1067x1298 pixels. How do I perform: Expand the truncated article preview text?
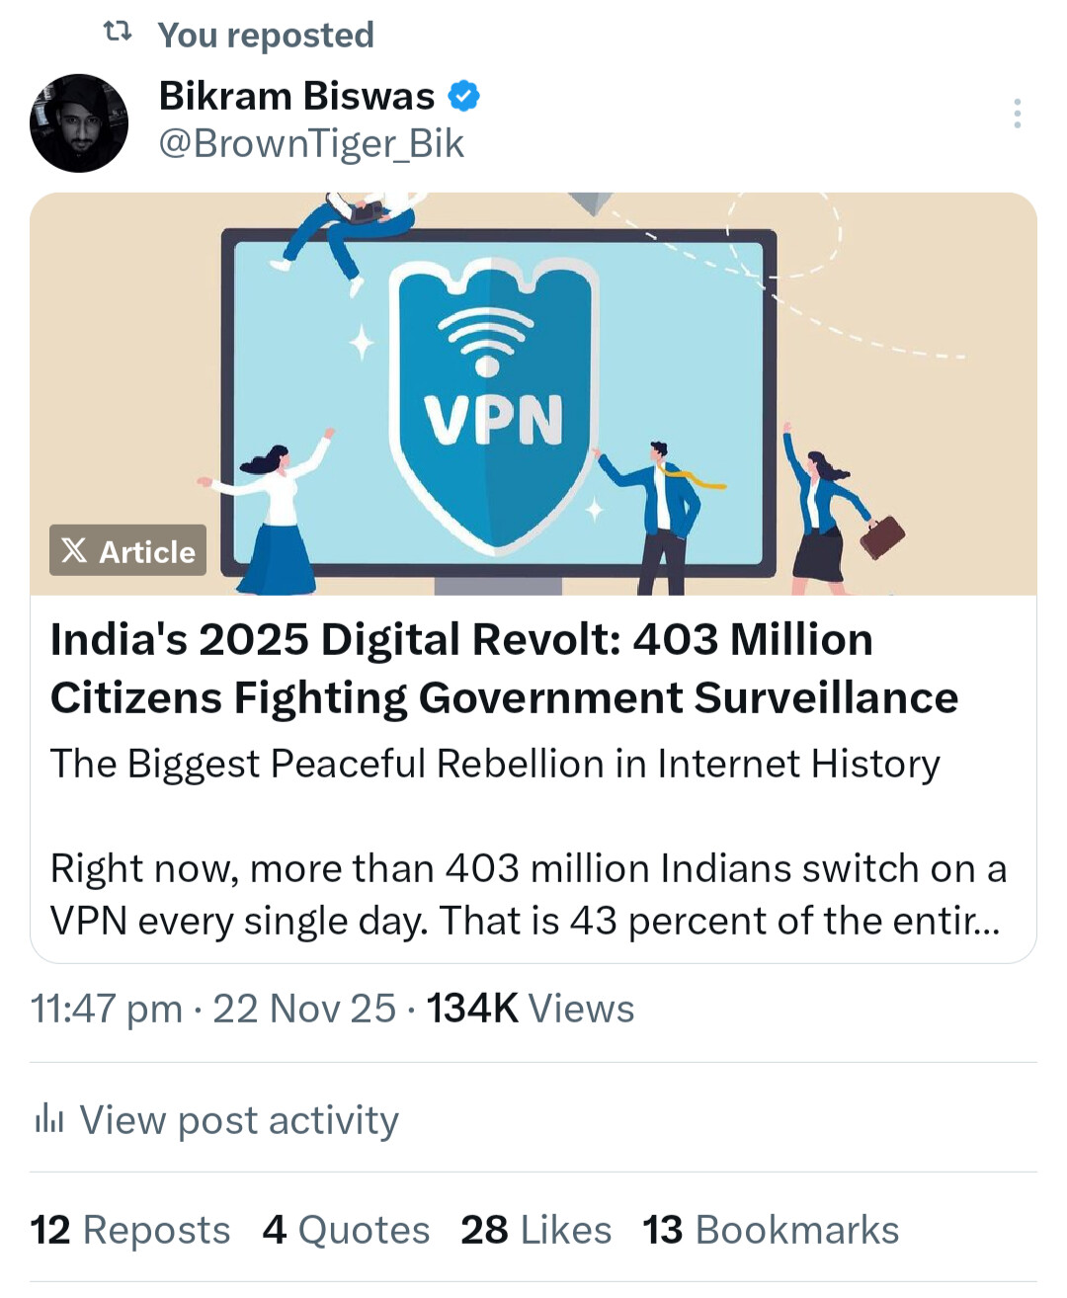tap(528, 895)
